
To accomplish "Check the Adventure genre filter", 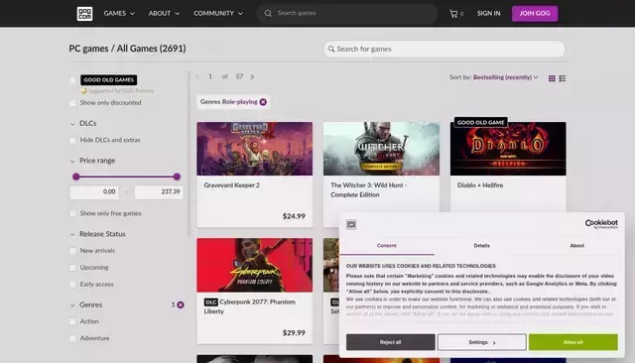I will click(x=72, y=338).
